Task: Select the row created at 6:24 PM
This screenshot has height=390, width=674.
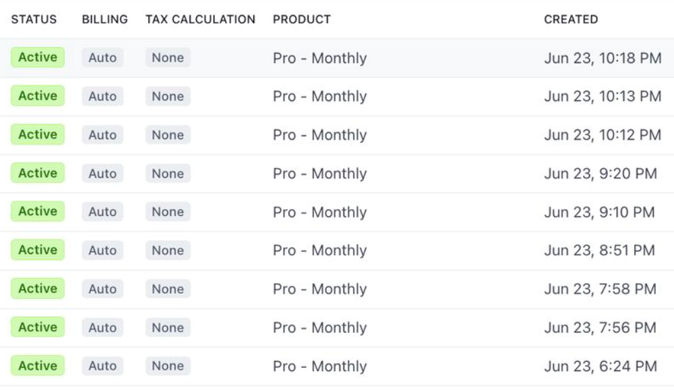Action: [600, 366]
